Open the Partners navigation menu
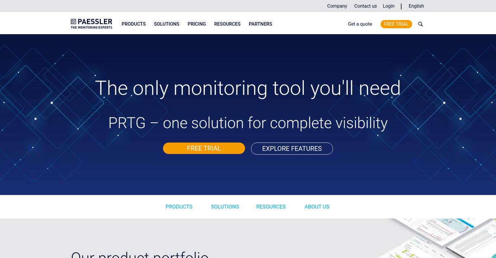Image resolution: width=496 pixels, height=258 pixels. point(260,24)
